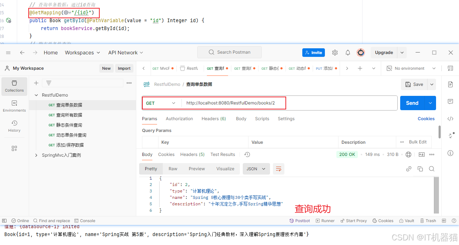Open the notifications bell

pyautogui.click(x=348, y=53)
